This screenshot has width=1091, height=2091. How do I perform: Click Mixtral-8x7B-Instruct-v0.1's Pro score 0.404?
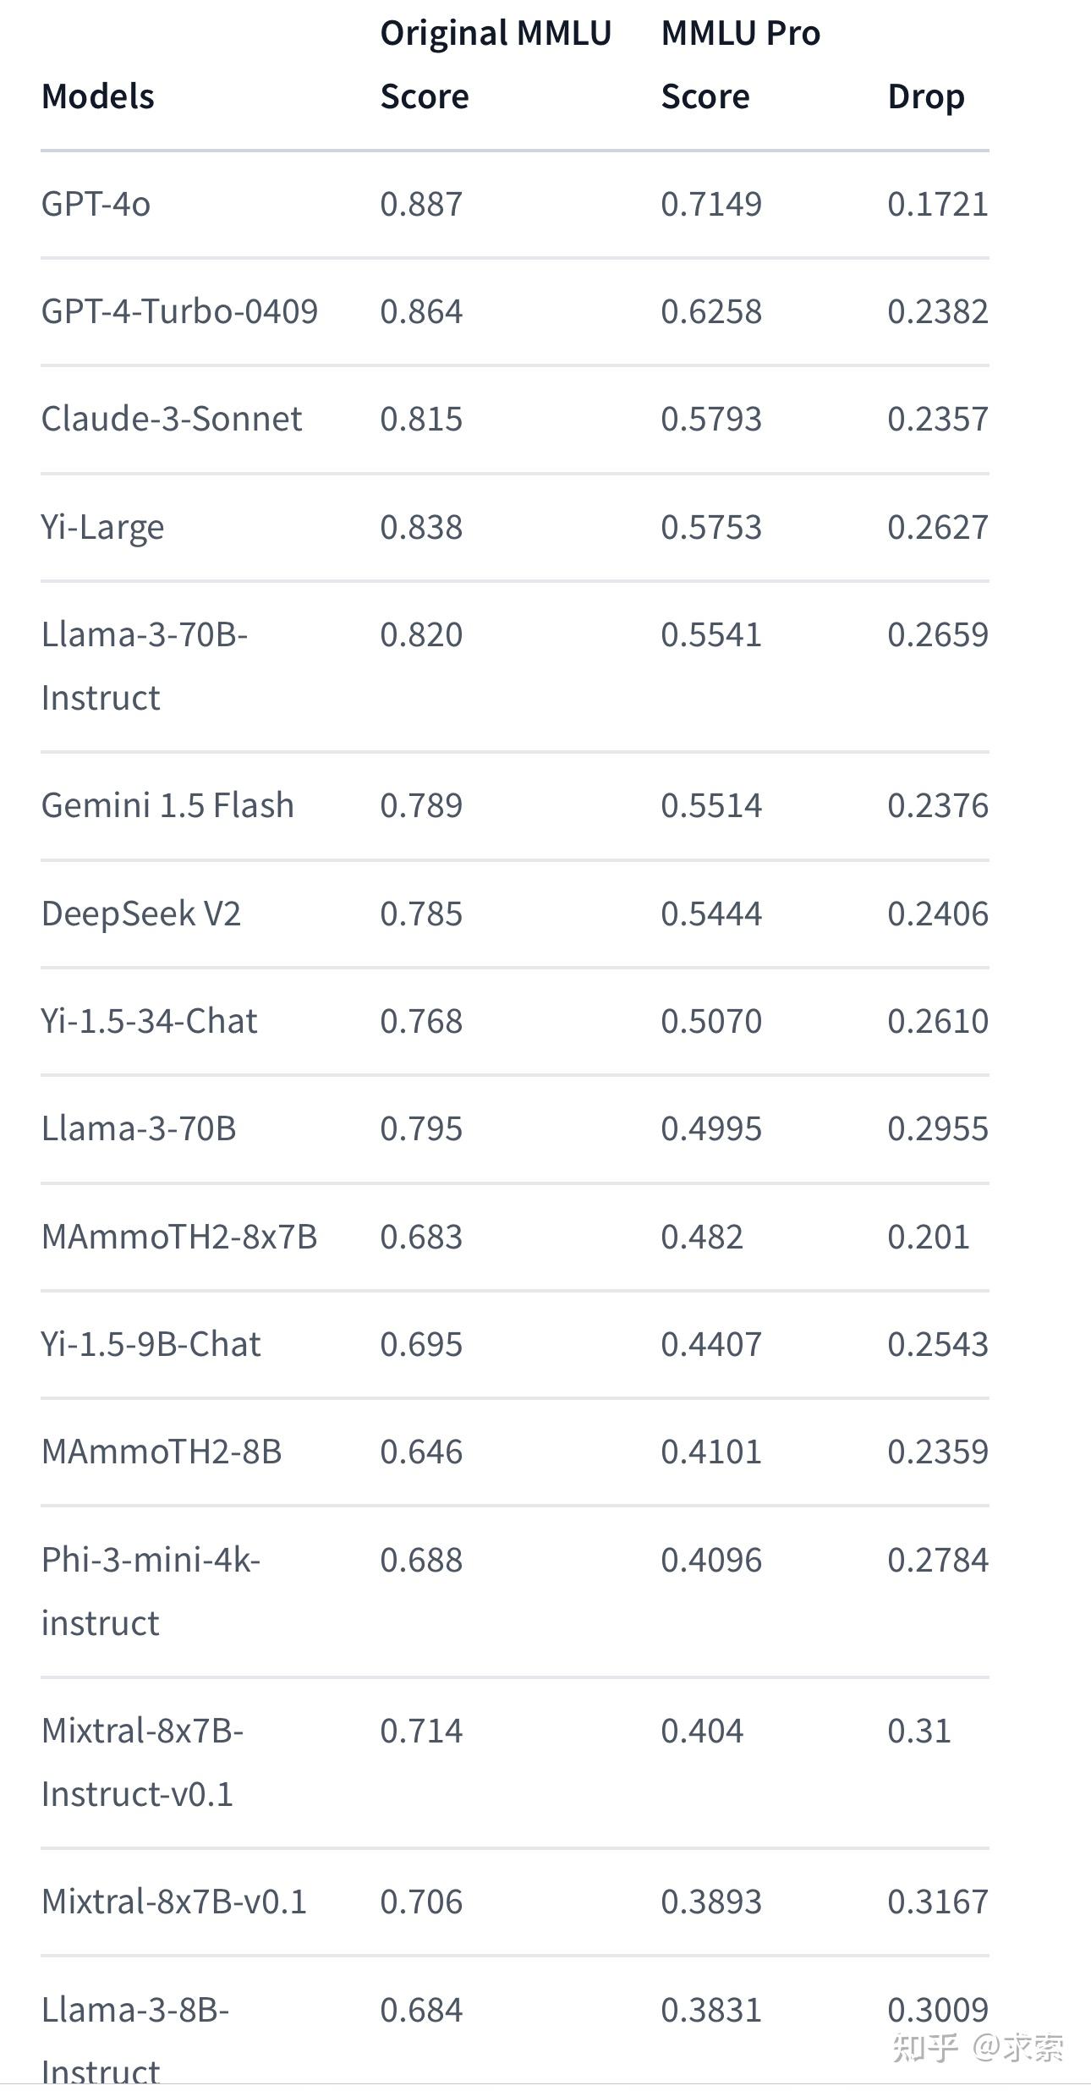702,1731
